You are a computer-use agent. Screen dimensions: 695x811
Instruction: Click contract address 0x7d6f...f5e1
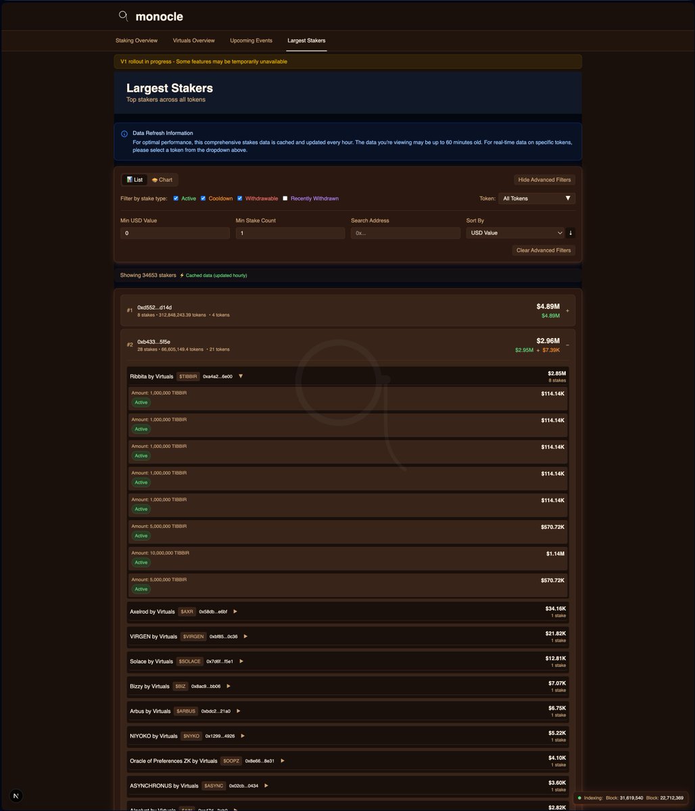220,662
